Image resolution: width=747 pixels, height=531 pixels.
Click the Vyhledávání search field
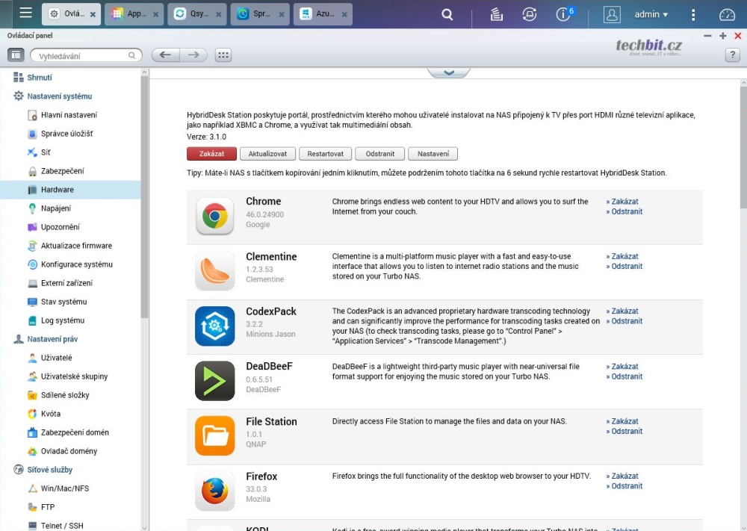[82, 56]
